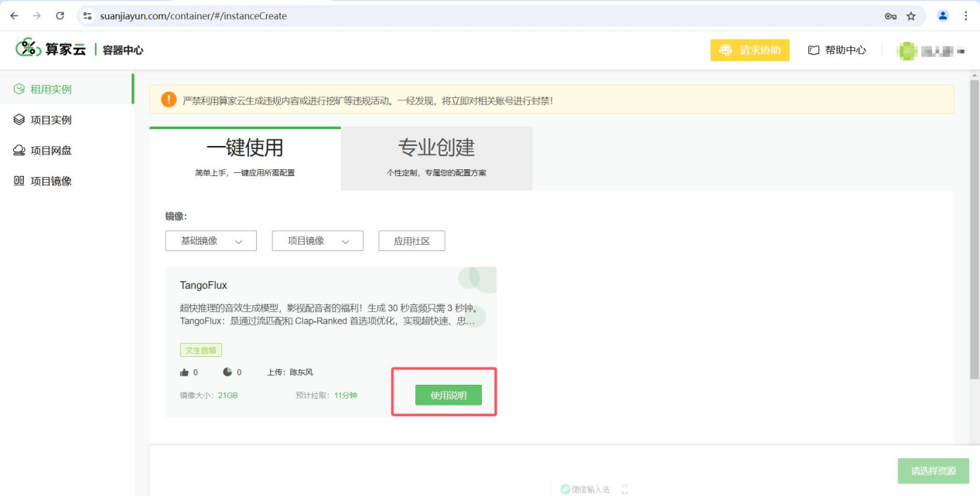Screen dimensions: 980x496
Task: Click the 算家云 logo icon
Action: click(29, 48)
